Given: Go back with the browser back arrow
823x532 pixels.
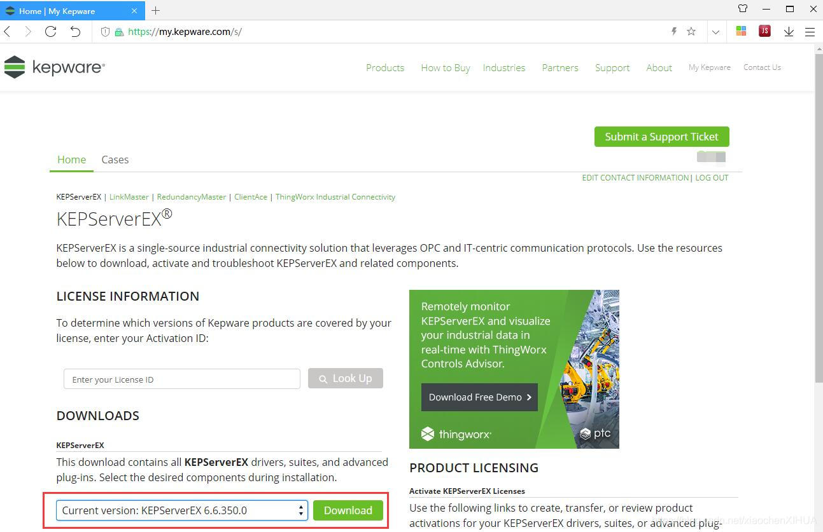Looking at the screenshot, I should click(8, 31).
